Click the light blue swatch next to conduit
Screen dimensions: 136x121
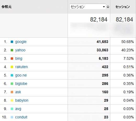point(12,117)
